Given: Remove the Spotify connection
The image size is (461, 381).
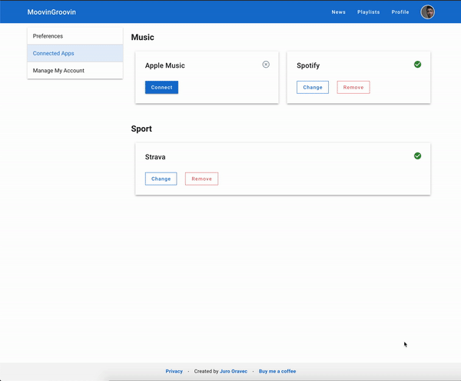Looking at the screenshot, I should [353, 88].
